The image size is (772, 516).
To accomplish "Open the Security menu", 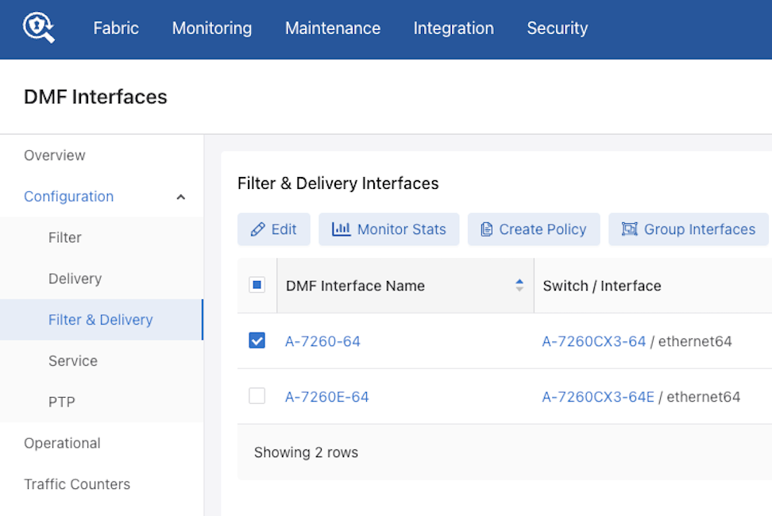I will pyautogui.click(x=558, y=29).
